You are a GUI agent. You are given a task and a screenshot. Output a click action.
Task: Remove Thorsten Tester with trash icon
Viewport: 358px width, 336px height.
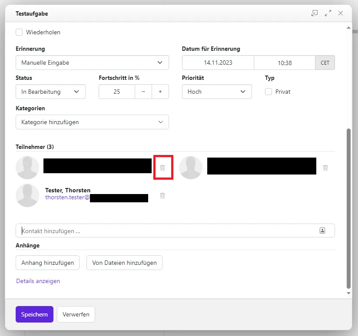[162, 195]
